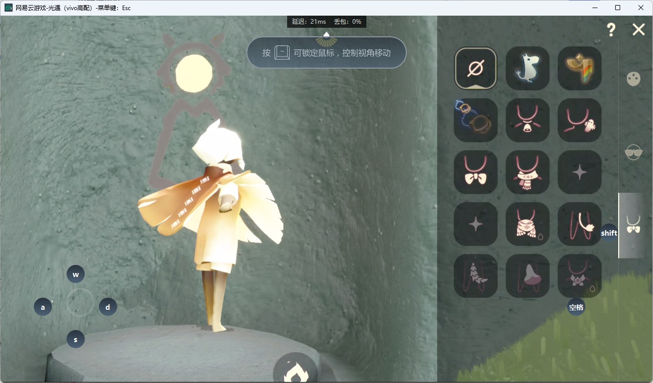Screen dimensions: 653x383
Task: Select the dark flower necklace with droplet
Action: (x=579, y=276)
